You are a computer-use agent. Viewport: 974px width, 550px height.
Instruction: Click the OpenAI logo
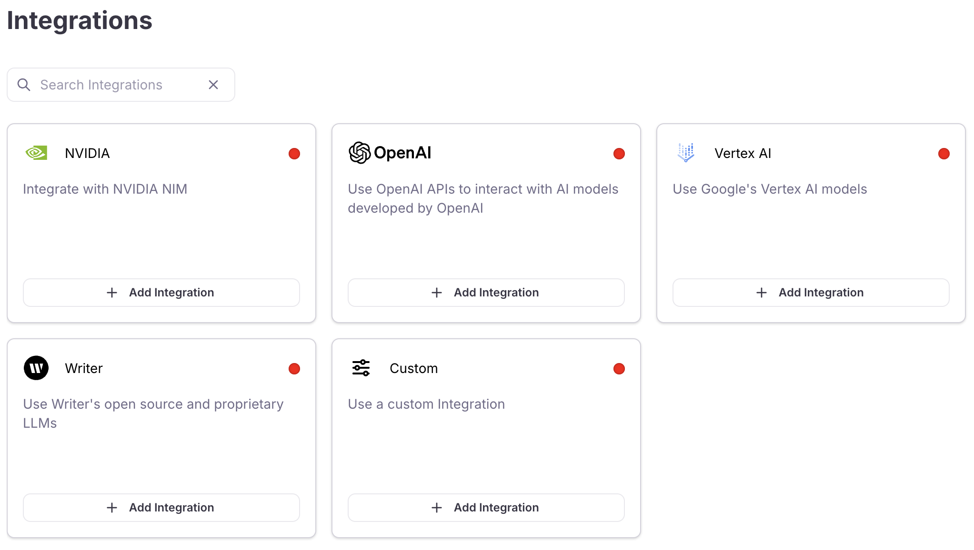click(x=390, y=153)
